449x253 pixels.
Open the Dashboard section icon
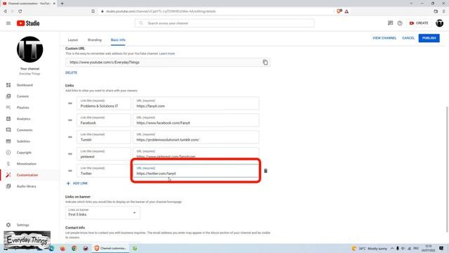click(8, 85)
